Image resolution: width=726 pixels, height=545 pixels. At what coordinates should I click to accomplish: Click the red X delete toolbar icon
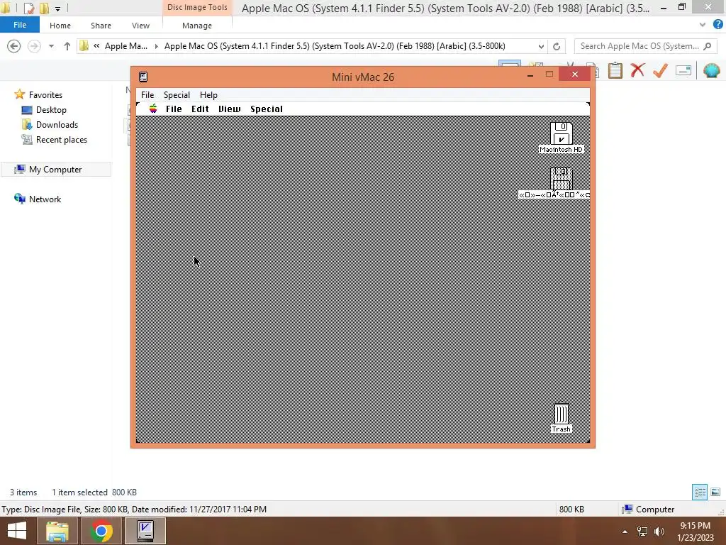637,70
